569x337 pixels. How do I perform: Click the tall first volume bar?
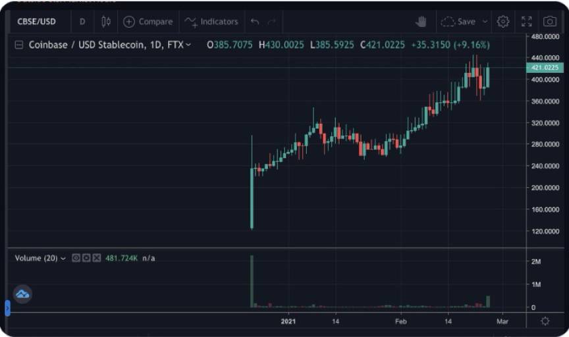(252, 282)
